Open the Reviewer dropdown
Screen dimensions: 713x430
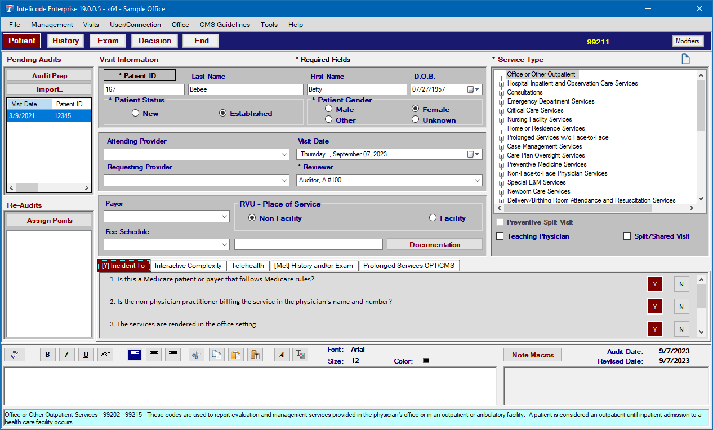pyautogui.click(x=478, y=181)
